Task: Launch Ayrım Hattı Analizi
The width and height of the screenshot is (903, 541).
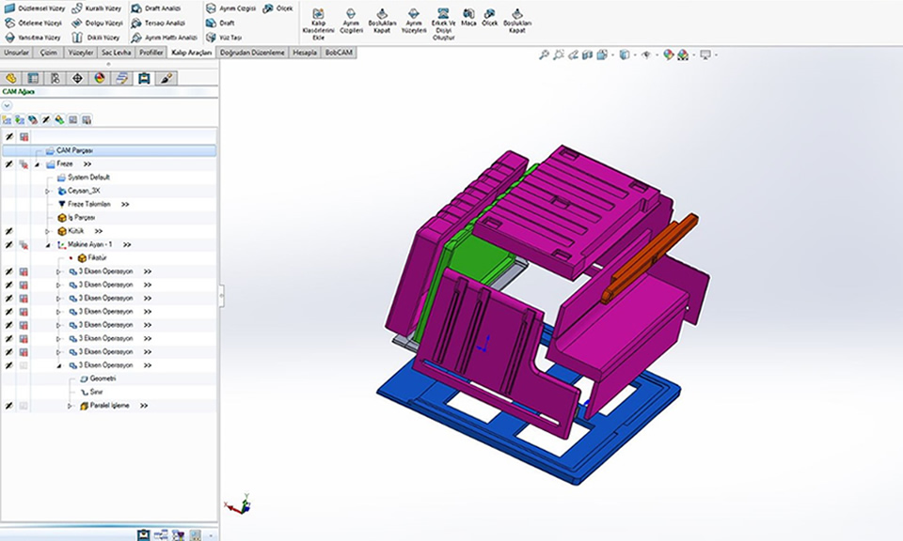Action: (x=164, y=38)
